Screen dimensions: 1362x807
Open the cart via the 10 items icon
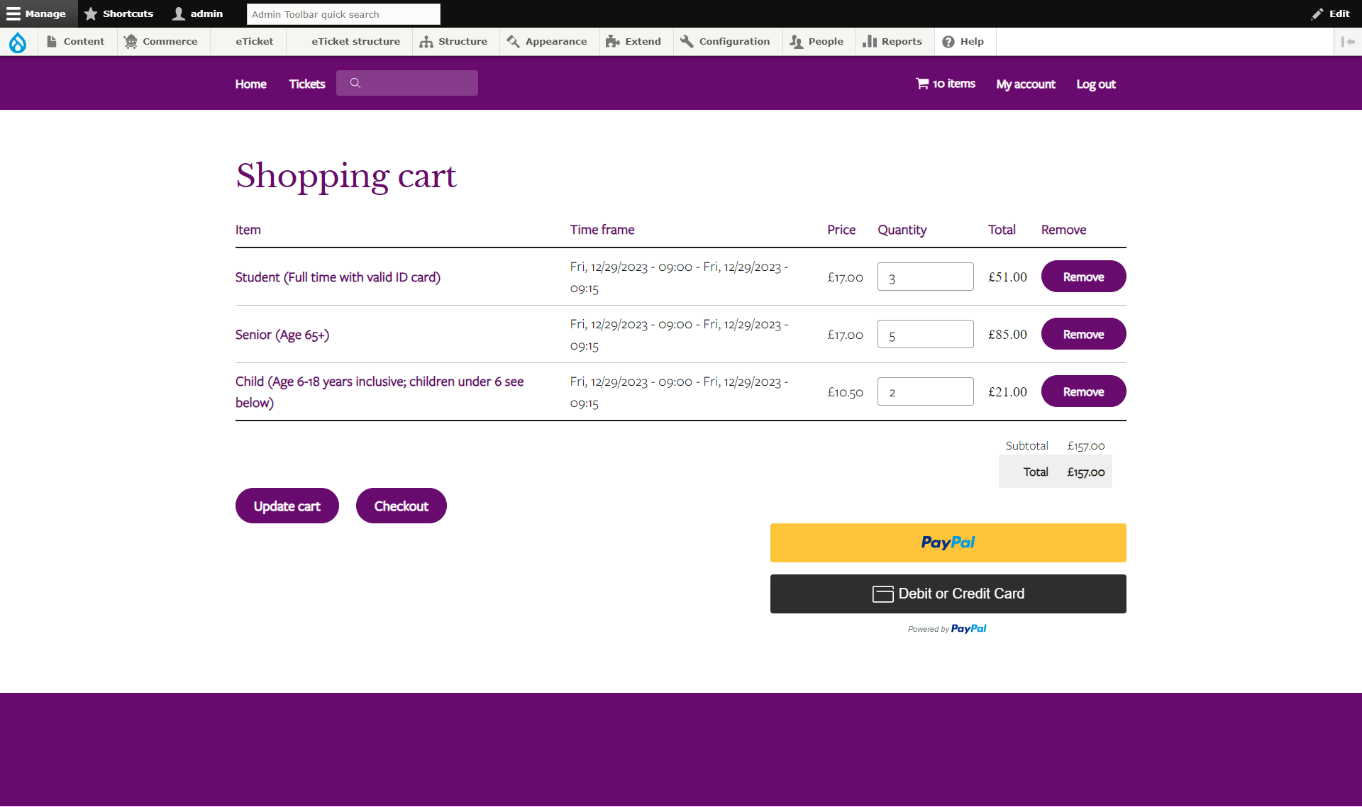921,83
